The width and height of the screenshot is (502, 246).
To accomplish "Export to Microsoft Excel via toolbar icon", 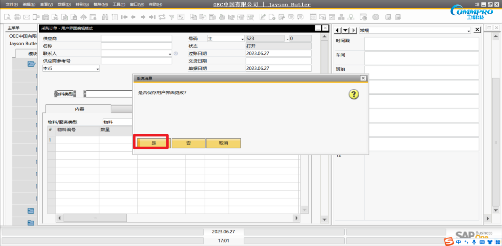I will 55,17.
